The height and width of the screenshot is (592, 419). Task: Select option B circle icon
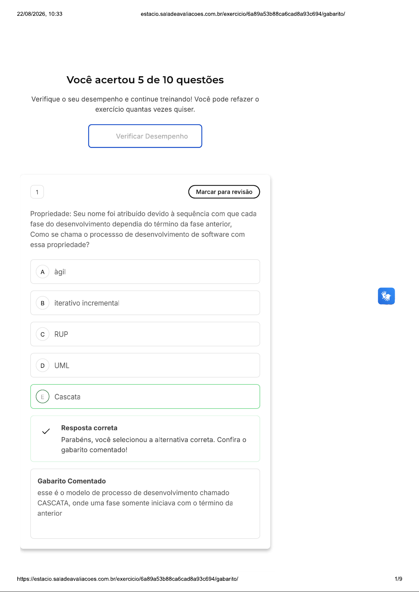click(43, 303)
